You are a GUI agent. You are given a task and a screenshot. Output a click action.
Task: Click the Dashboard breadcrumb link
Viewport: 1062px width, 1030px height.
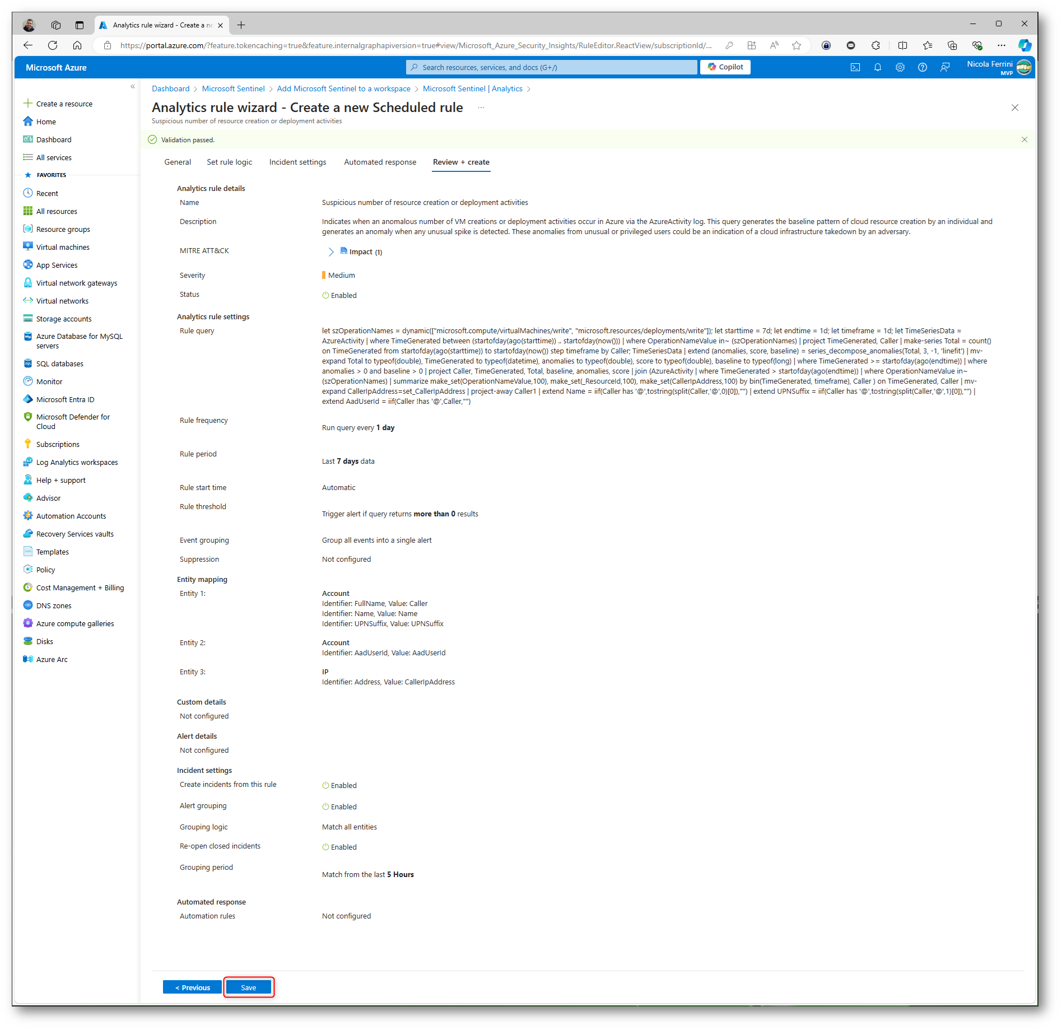(171, 88)
